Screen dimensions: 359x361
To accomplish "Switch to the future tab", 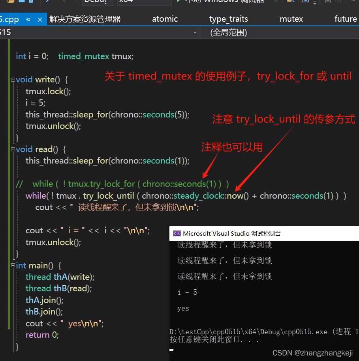I will click(x=346, y=19).
